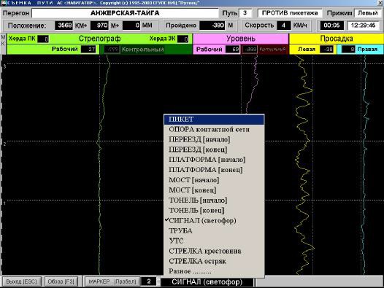The image size is (384, 288).
Task: Click the МАРКЕР [Пробел] button
Action: (x=112, y=281)
